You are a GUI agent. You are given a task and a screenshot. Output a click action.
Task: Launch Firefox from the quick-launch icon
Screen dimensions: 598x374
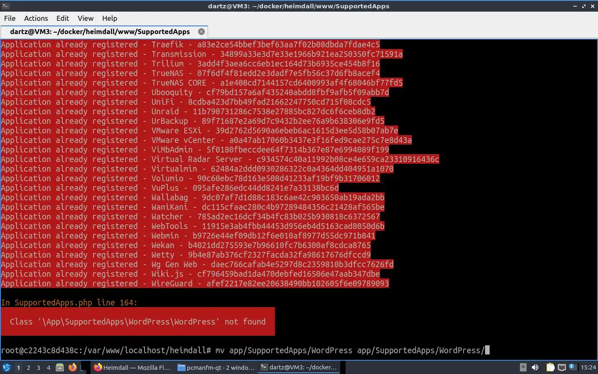pyautogui.click(x=72, y=367)
